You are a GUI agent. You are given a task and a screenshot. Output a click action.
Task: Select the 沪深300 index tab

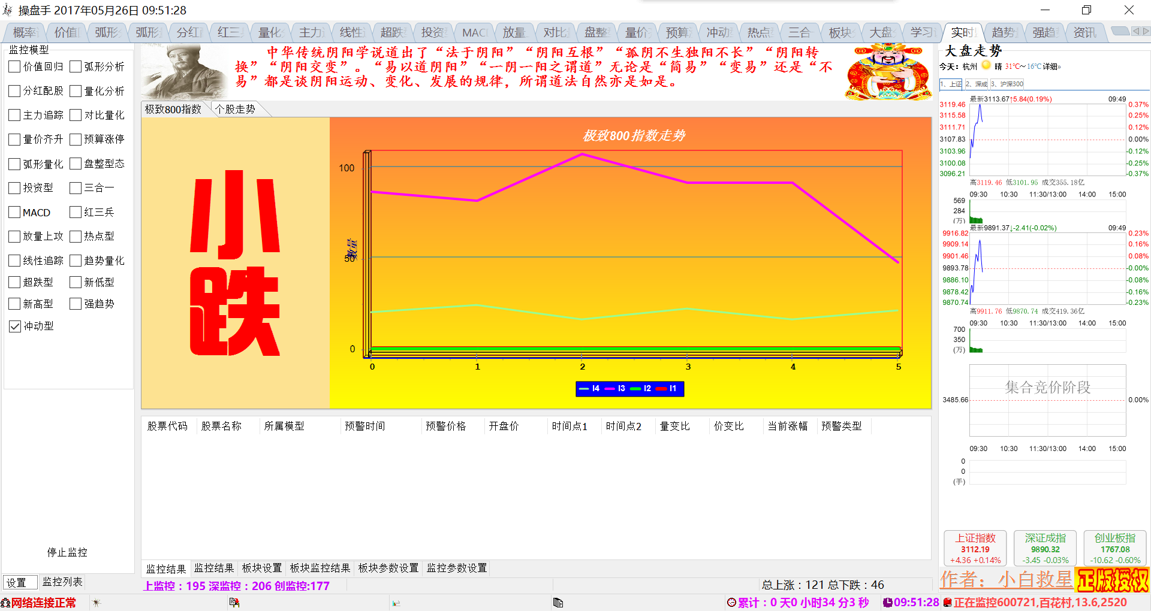point(1007,84)
